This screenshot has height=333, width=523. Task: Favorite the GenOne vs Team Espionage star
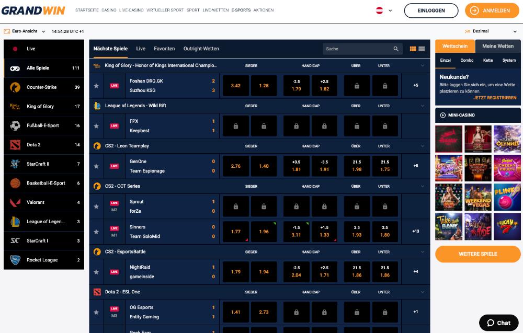[96, 166]
